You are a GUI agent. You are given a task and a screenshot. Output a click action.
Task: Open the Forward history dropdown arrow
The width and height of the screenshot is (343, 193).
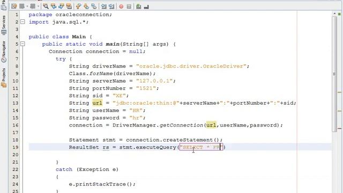pos(38,6)
